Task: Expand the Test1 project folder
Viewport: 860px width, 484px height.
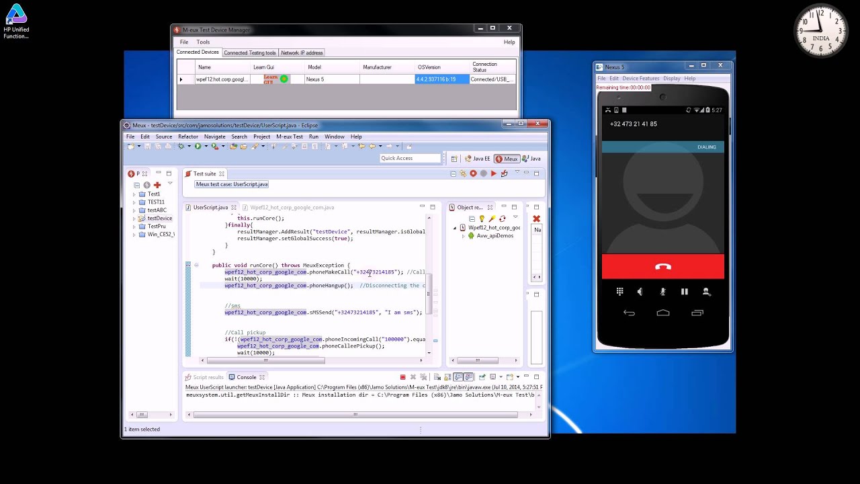Action: (x=134, y=194)
